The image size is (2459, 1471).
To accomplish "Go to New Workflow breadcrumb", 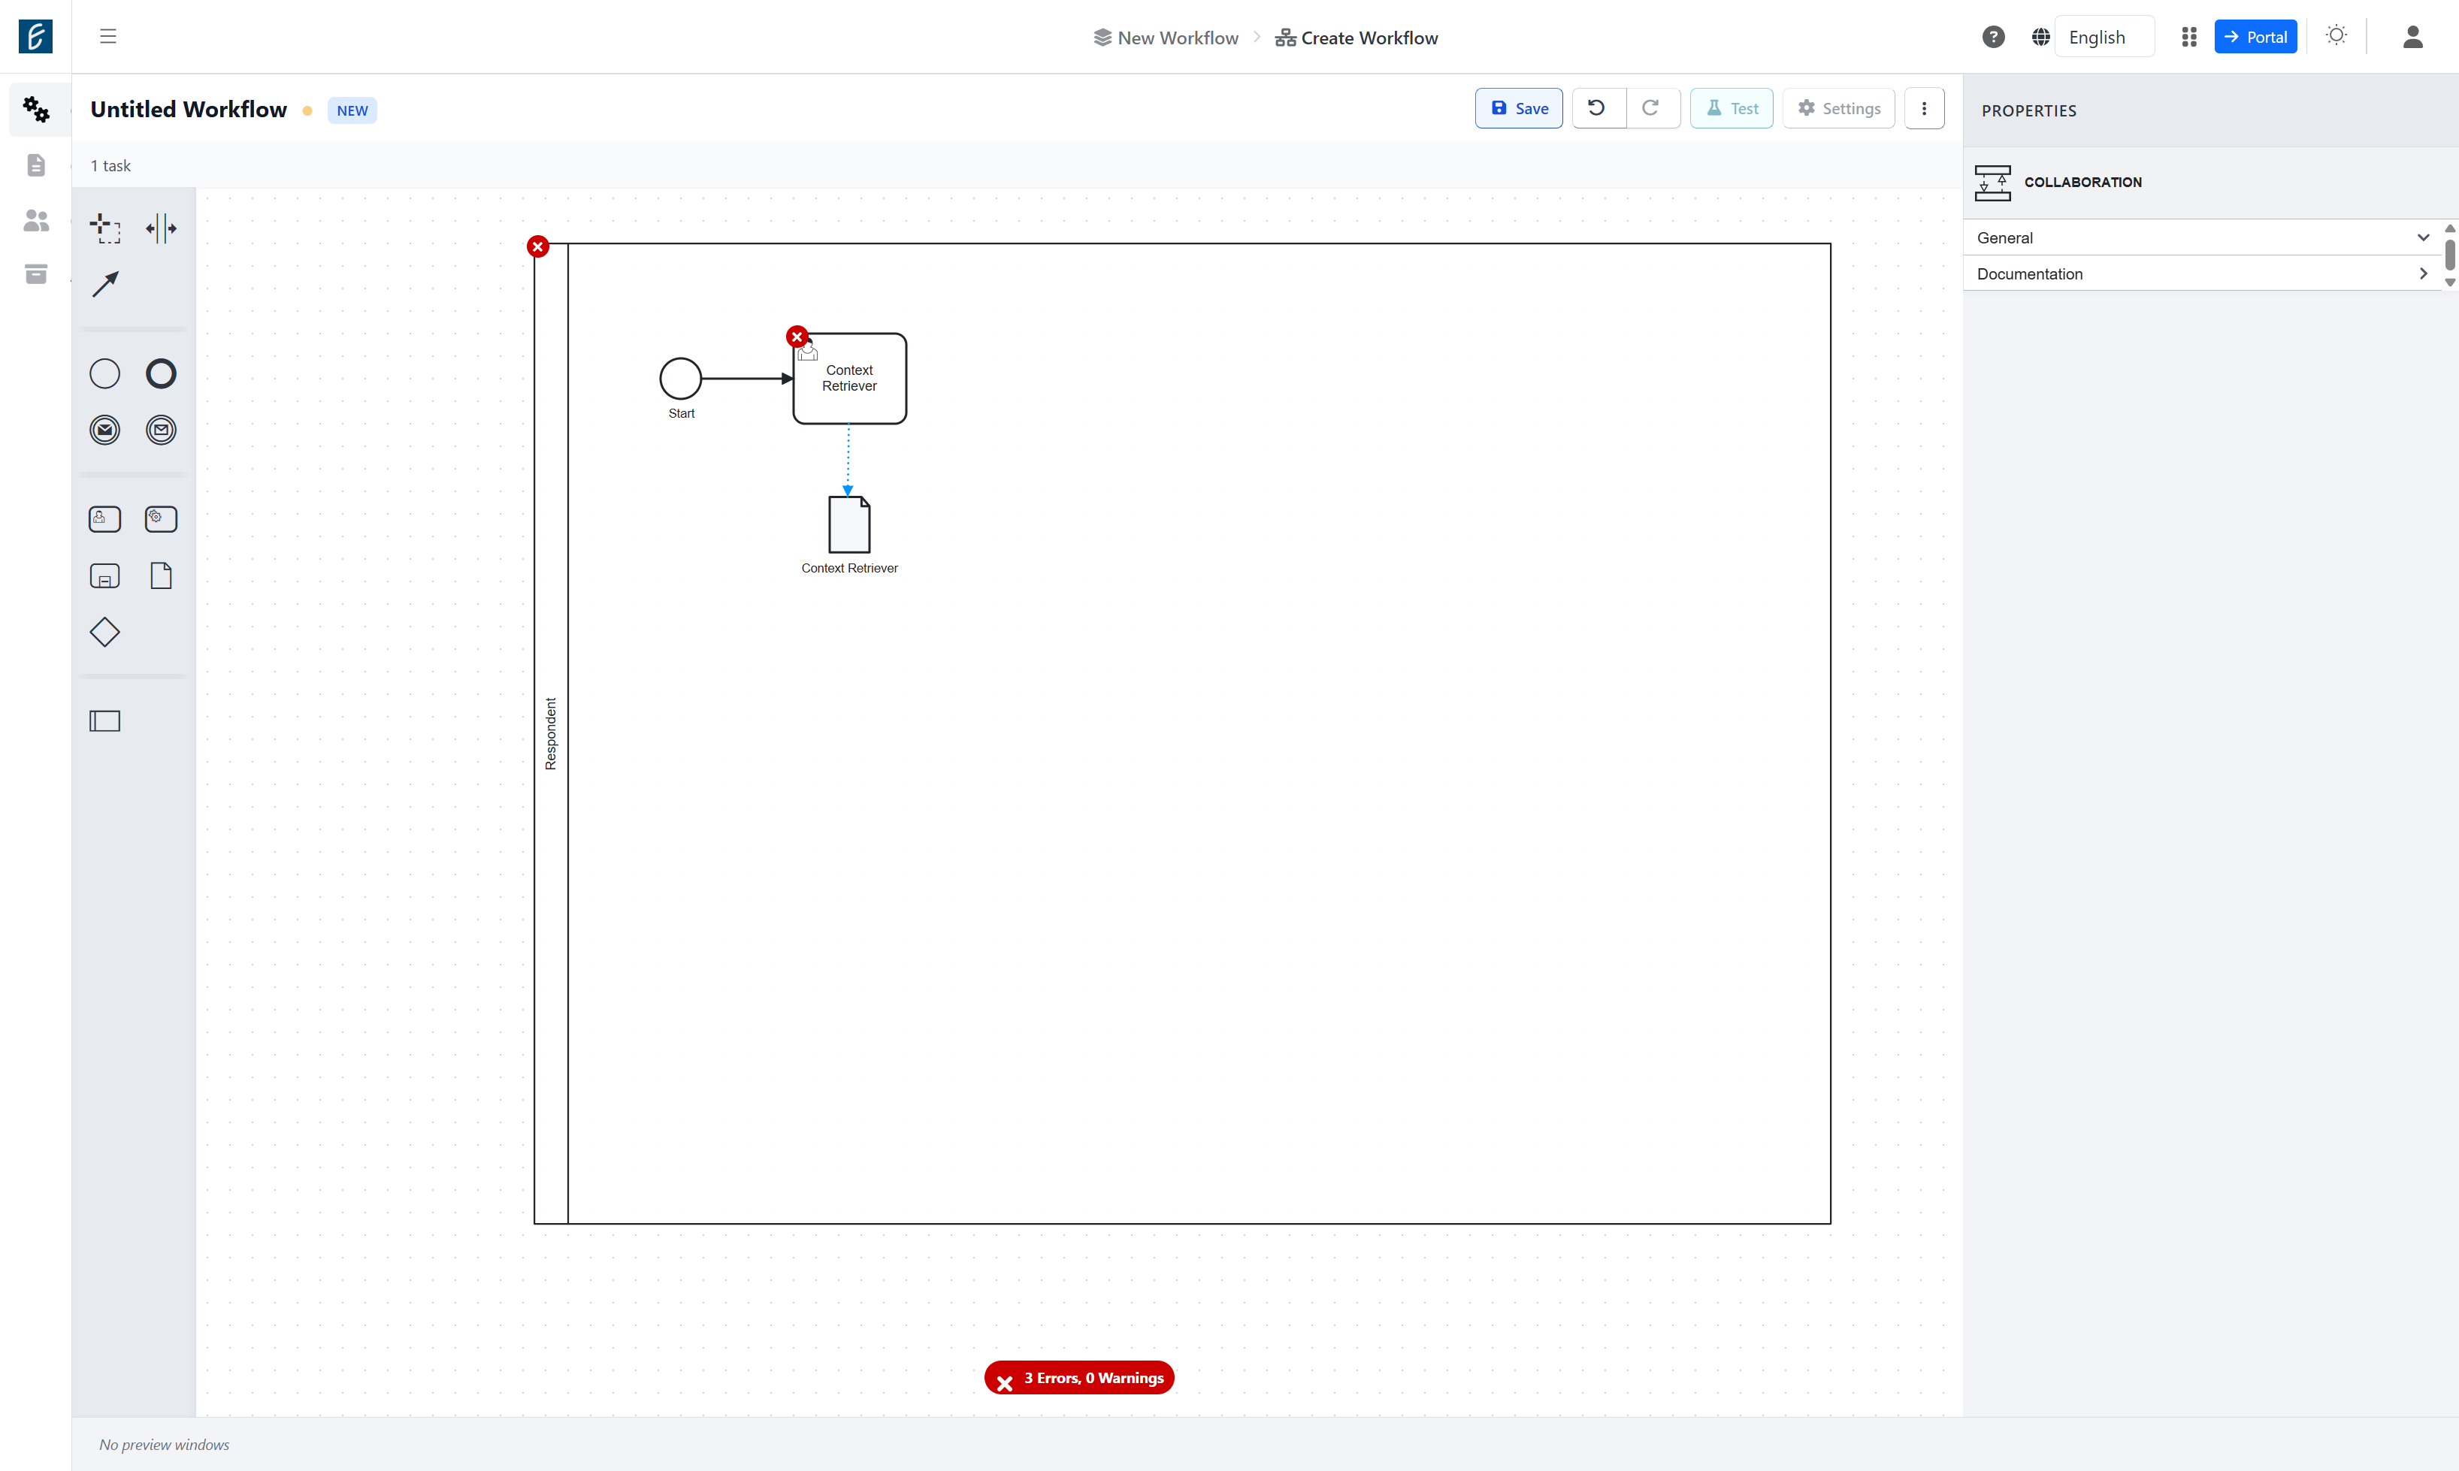I will pyautogui.click(x=1166, y=38).
